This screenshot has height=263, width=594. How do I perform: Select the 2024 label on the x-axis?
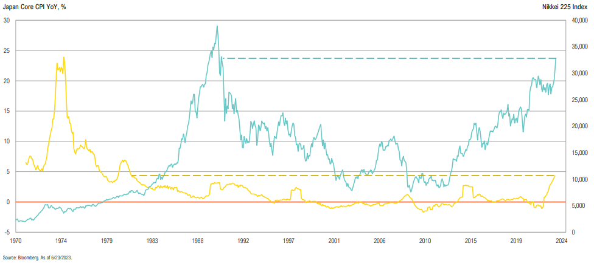[x=562, y=241]
